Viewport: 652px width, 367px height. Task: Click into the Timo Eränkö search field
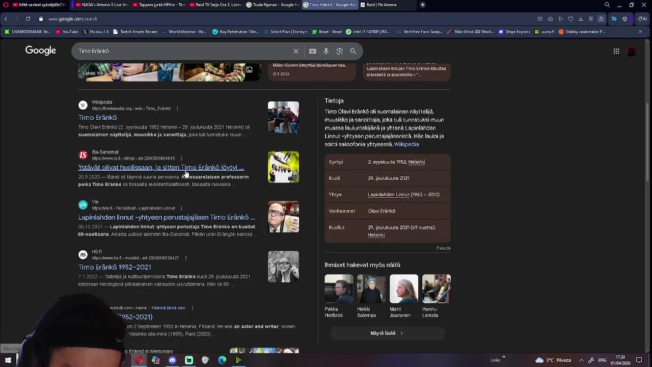[x=183, y=51]
